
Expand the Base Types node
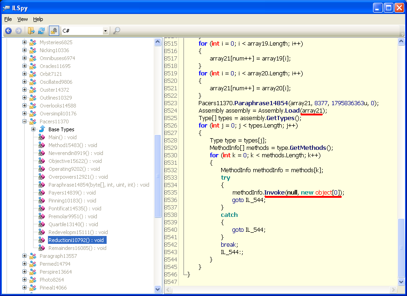coord(33,129)
